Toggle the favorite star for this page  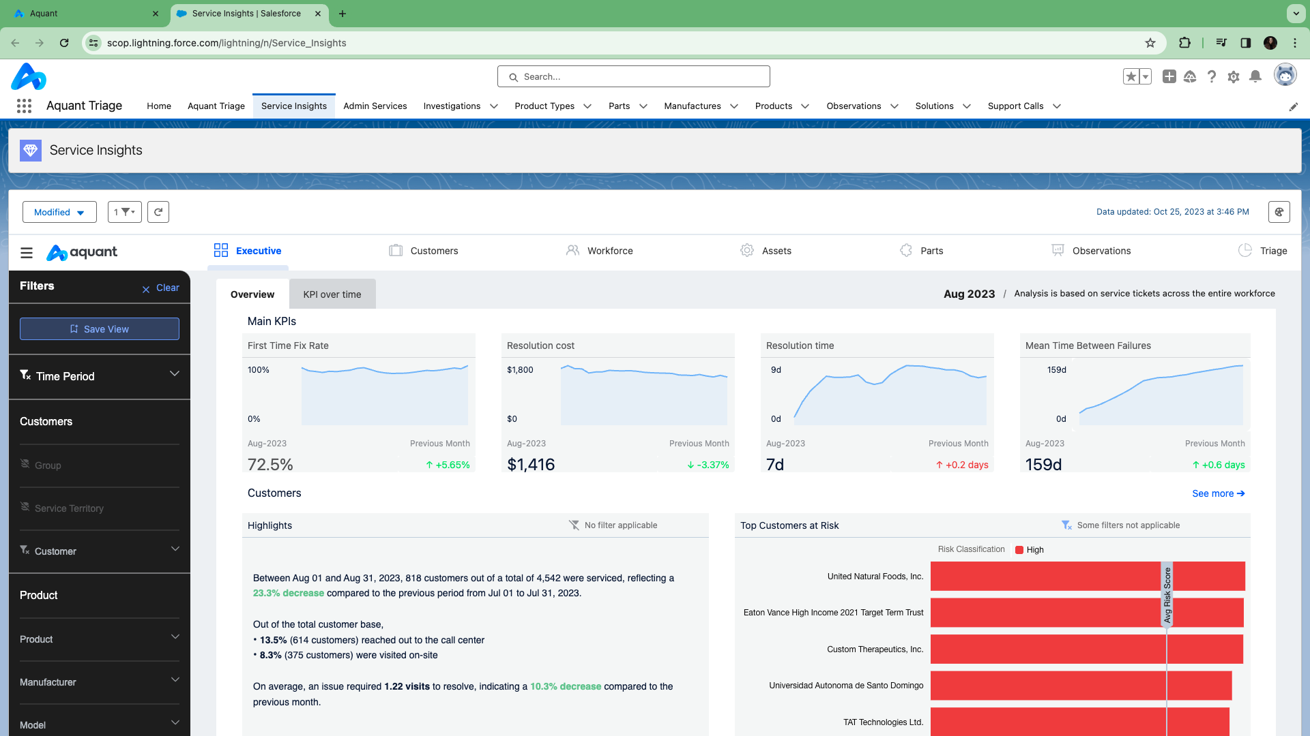1131,76
